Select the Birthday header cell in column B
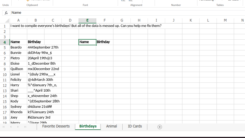The height and width of the screenshot is (138, 245). point(36,42)
